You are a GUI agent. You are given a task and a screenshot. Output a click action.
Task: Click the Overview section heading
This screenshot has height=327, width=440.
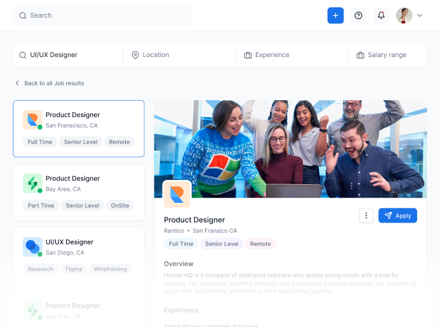click(179, 264)
